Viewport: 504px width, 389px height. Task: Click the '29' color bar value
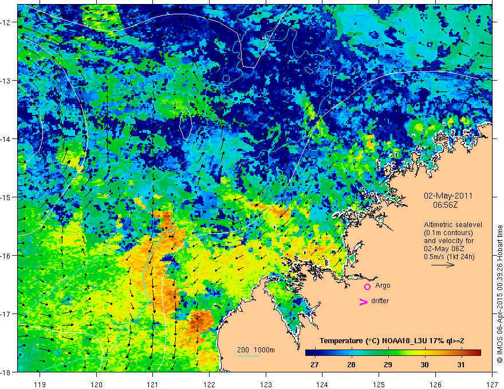tap(388, 364)
